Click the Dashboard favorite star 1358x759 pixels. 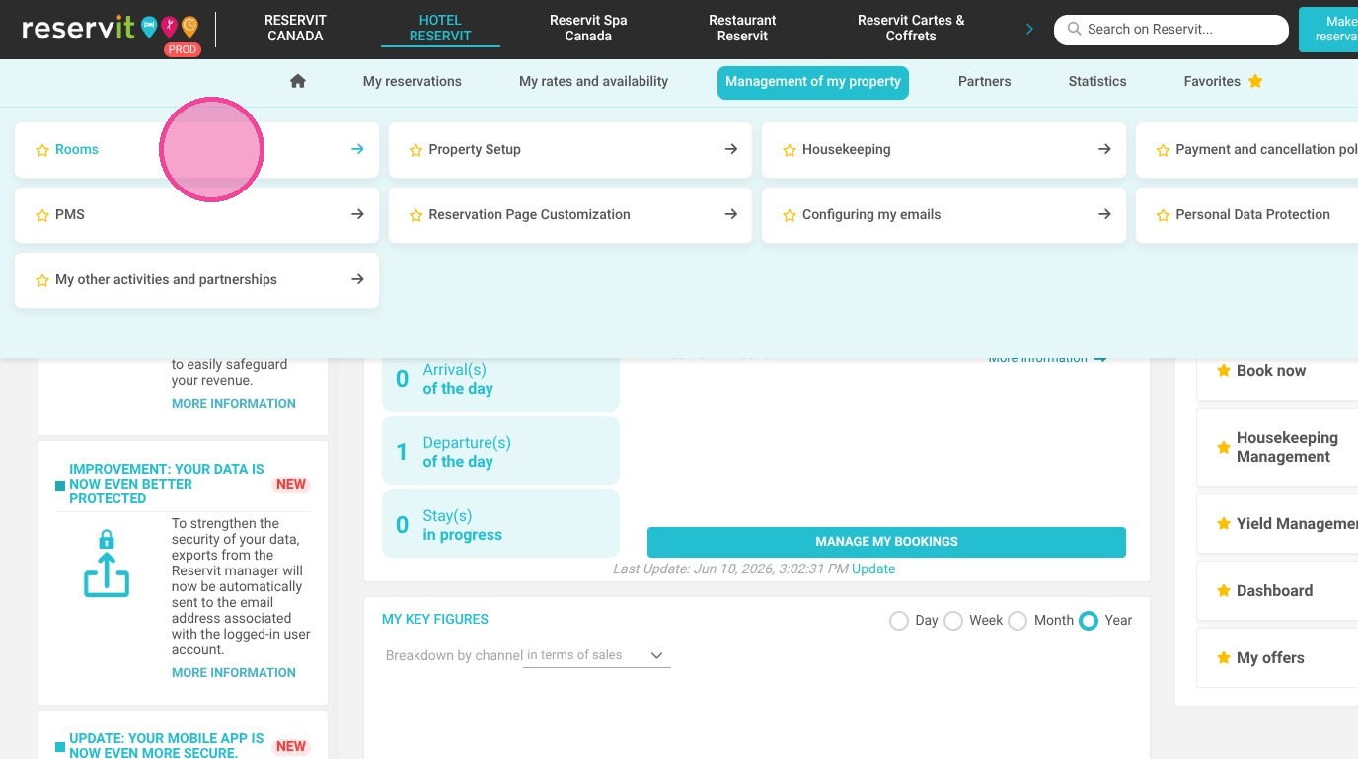pos(1224,591)
